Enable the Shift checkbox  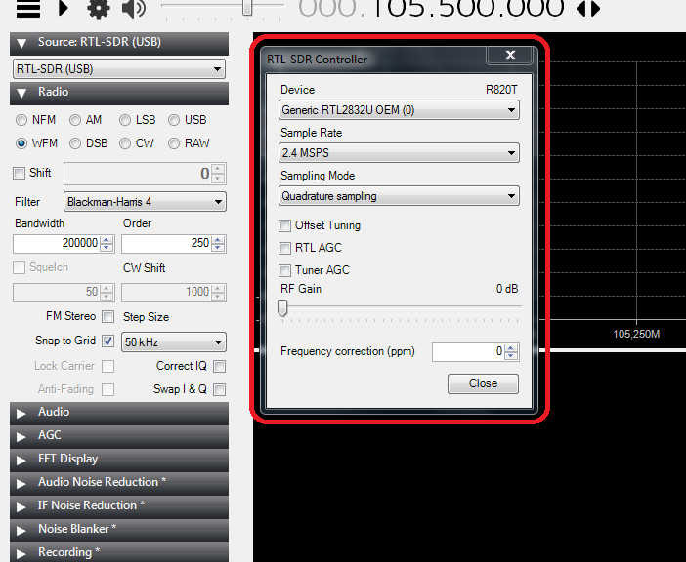pyautogui.click(x=19, y=174)
